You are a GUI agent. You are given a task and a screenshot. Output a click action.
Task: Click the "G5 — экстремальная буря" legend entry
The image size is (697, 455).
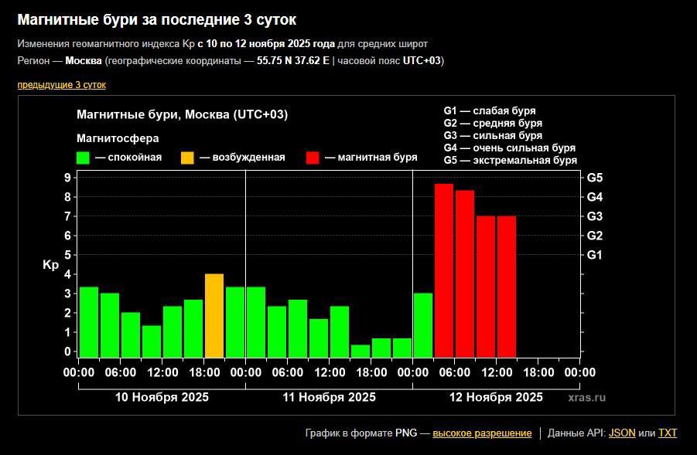tap(510, 161)
